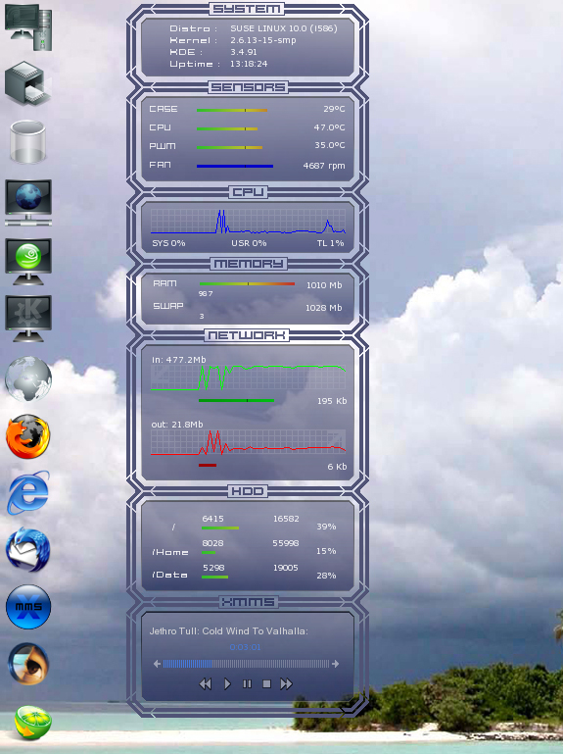Image resolution: width=563 pixels, height=754 pixels.
Task: Click the In: 477.2Mb label
Action: pos(179,360)
